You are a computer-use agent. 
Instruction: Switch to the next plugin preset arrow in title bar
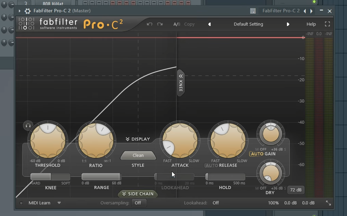(311, 11)
